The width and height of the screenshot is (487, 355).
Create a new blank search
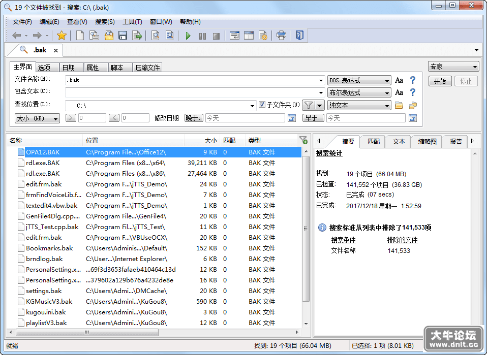coord(80,36)
